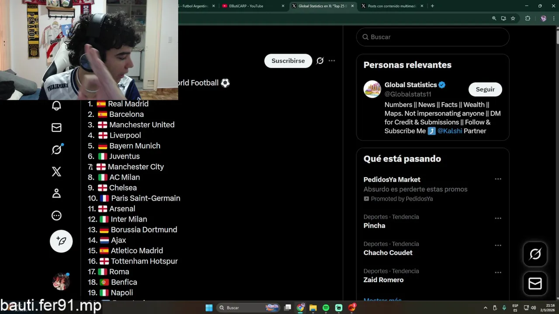Open File Explorer from taskbar
559x314 pixels.
coord(313,308)
